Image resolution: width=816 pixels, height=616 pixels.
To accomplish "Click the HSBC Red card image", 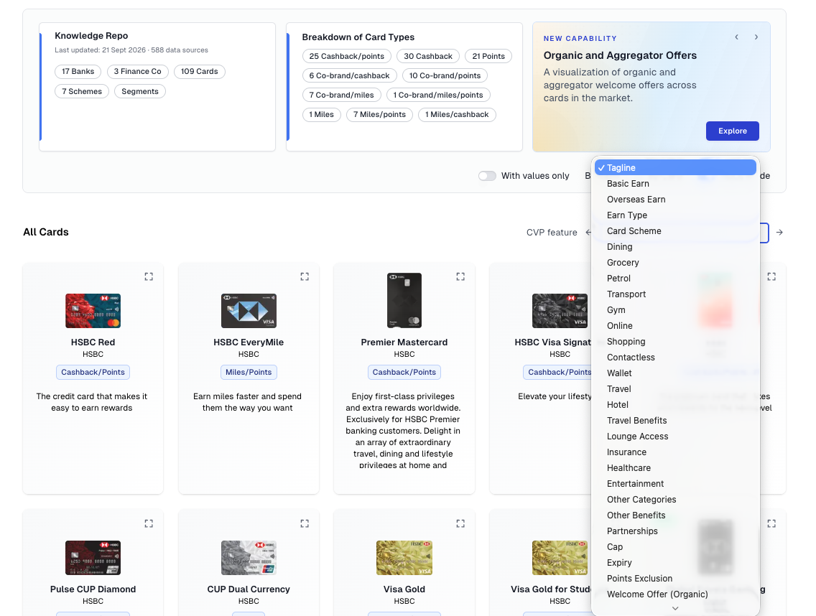I will (93, 311).
